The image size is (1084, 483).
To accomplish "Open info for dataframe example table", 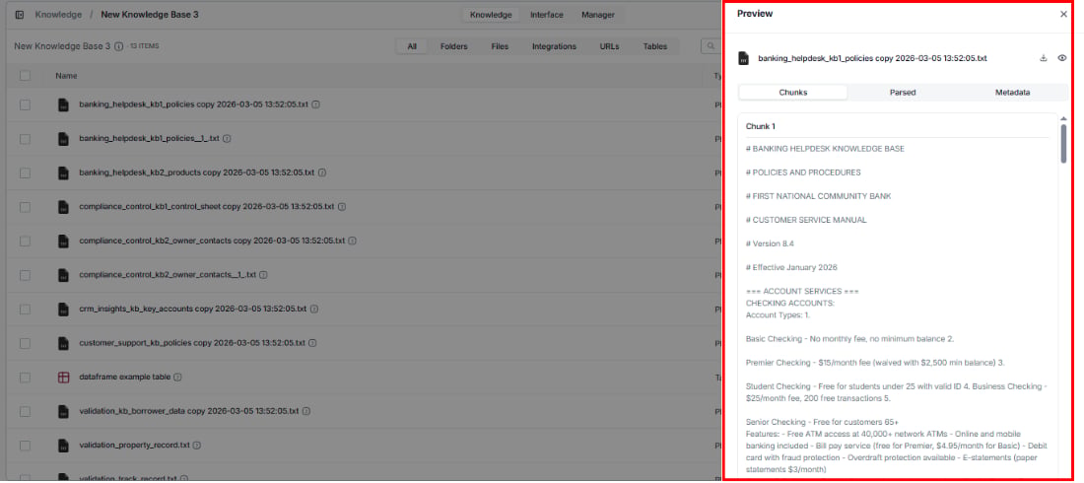I will coord(177,378).
